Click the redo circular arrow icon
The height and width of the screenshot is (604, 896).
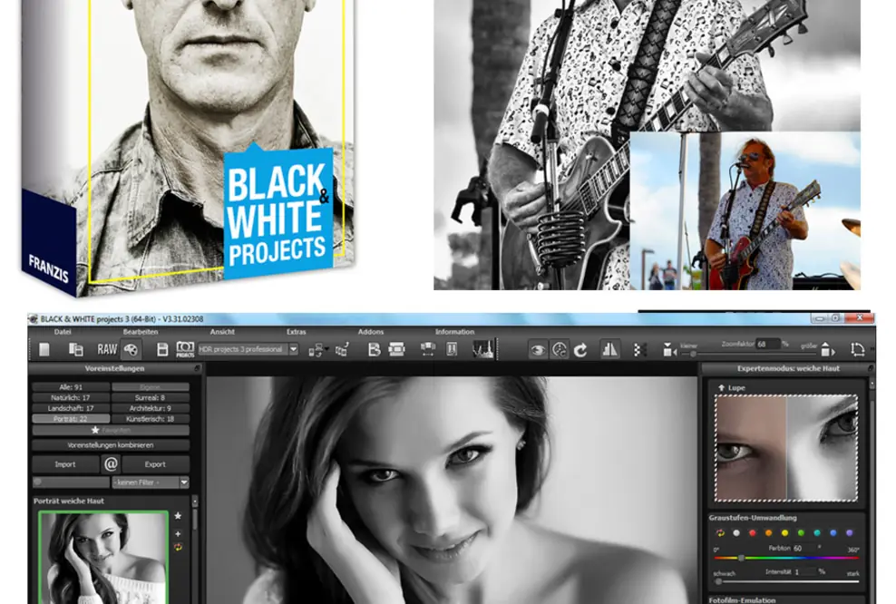click(580, 350)
